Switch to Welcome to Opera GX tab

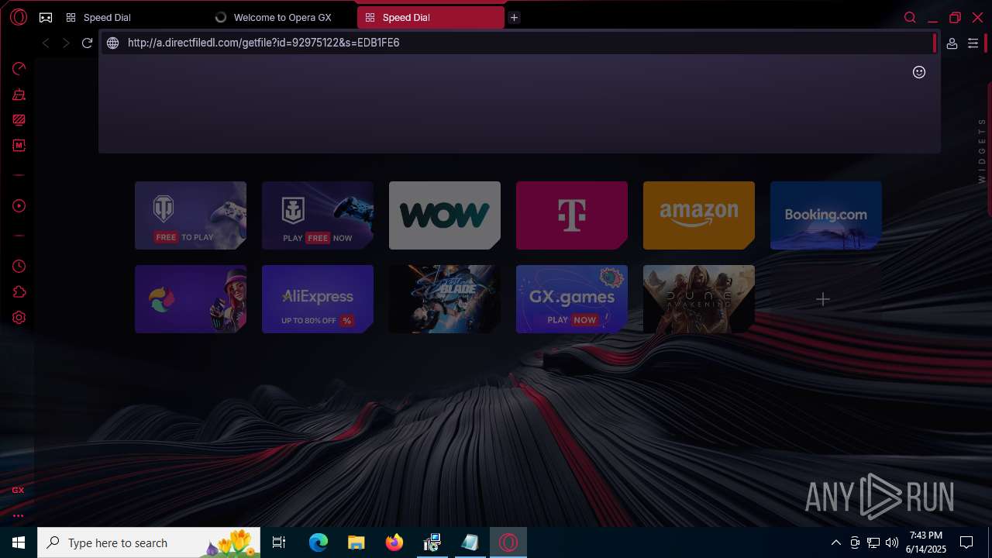[x=282, y=17]
